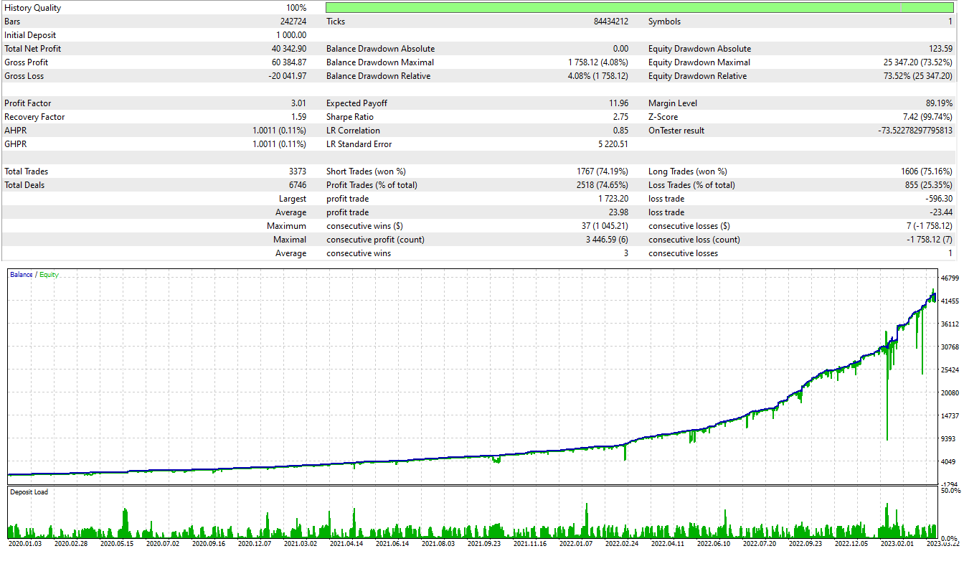Image resolution: width=964 pixels, height=574 pixels.
Task: Click Total Net Profit value '40 342.90'
Action: (289, 49)
